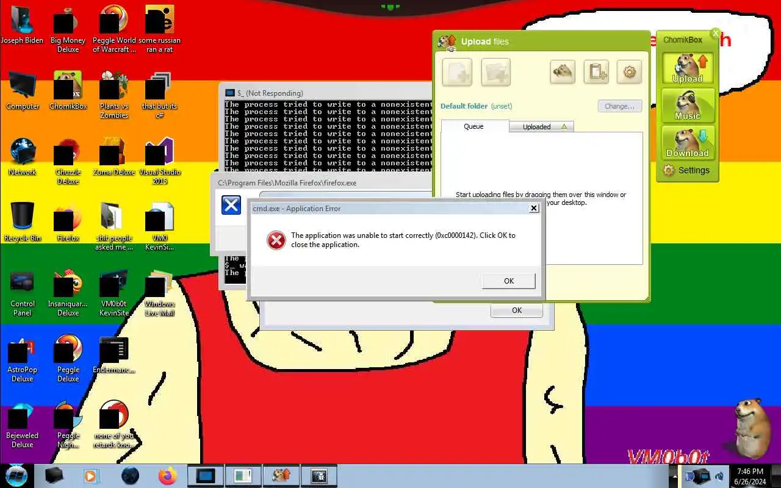Open Peggle World of Warcraft desktop icon
Viewport: 781px width, 488px height.
[114, 30]
